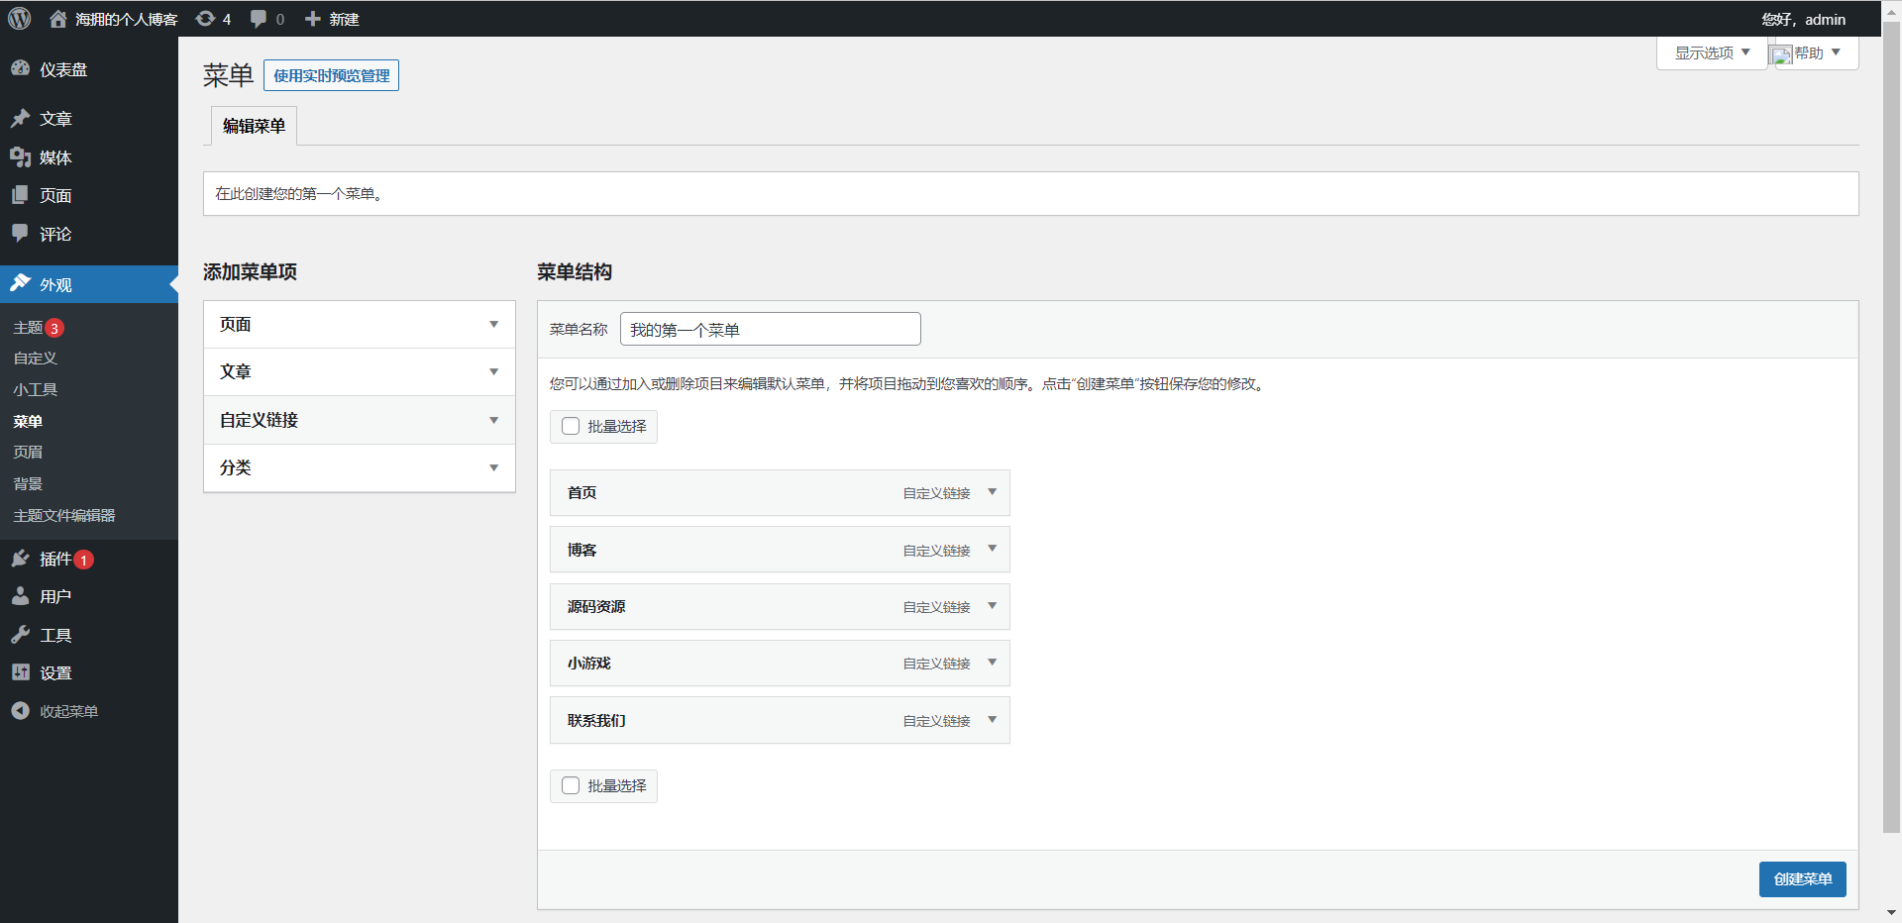This screenshot has width=1902, height=923.
Task: Open the 媒体 media icon in sidebar
Action: [20, 157]
